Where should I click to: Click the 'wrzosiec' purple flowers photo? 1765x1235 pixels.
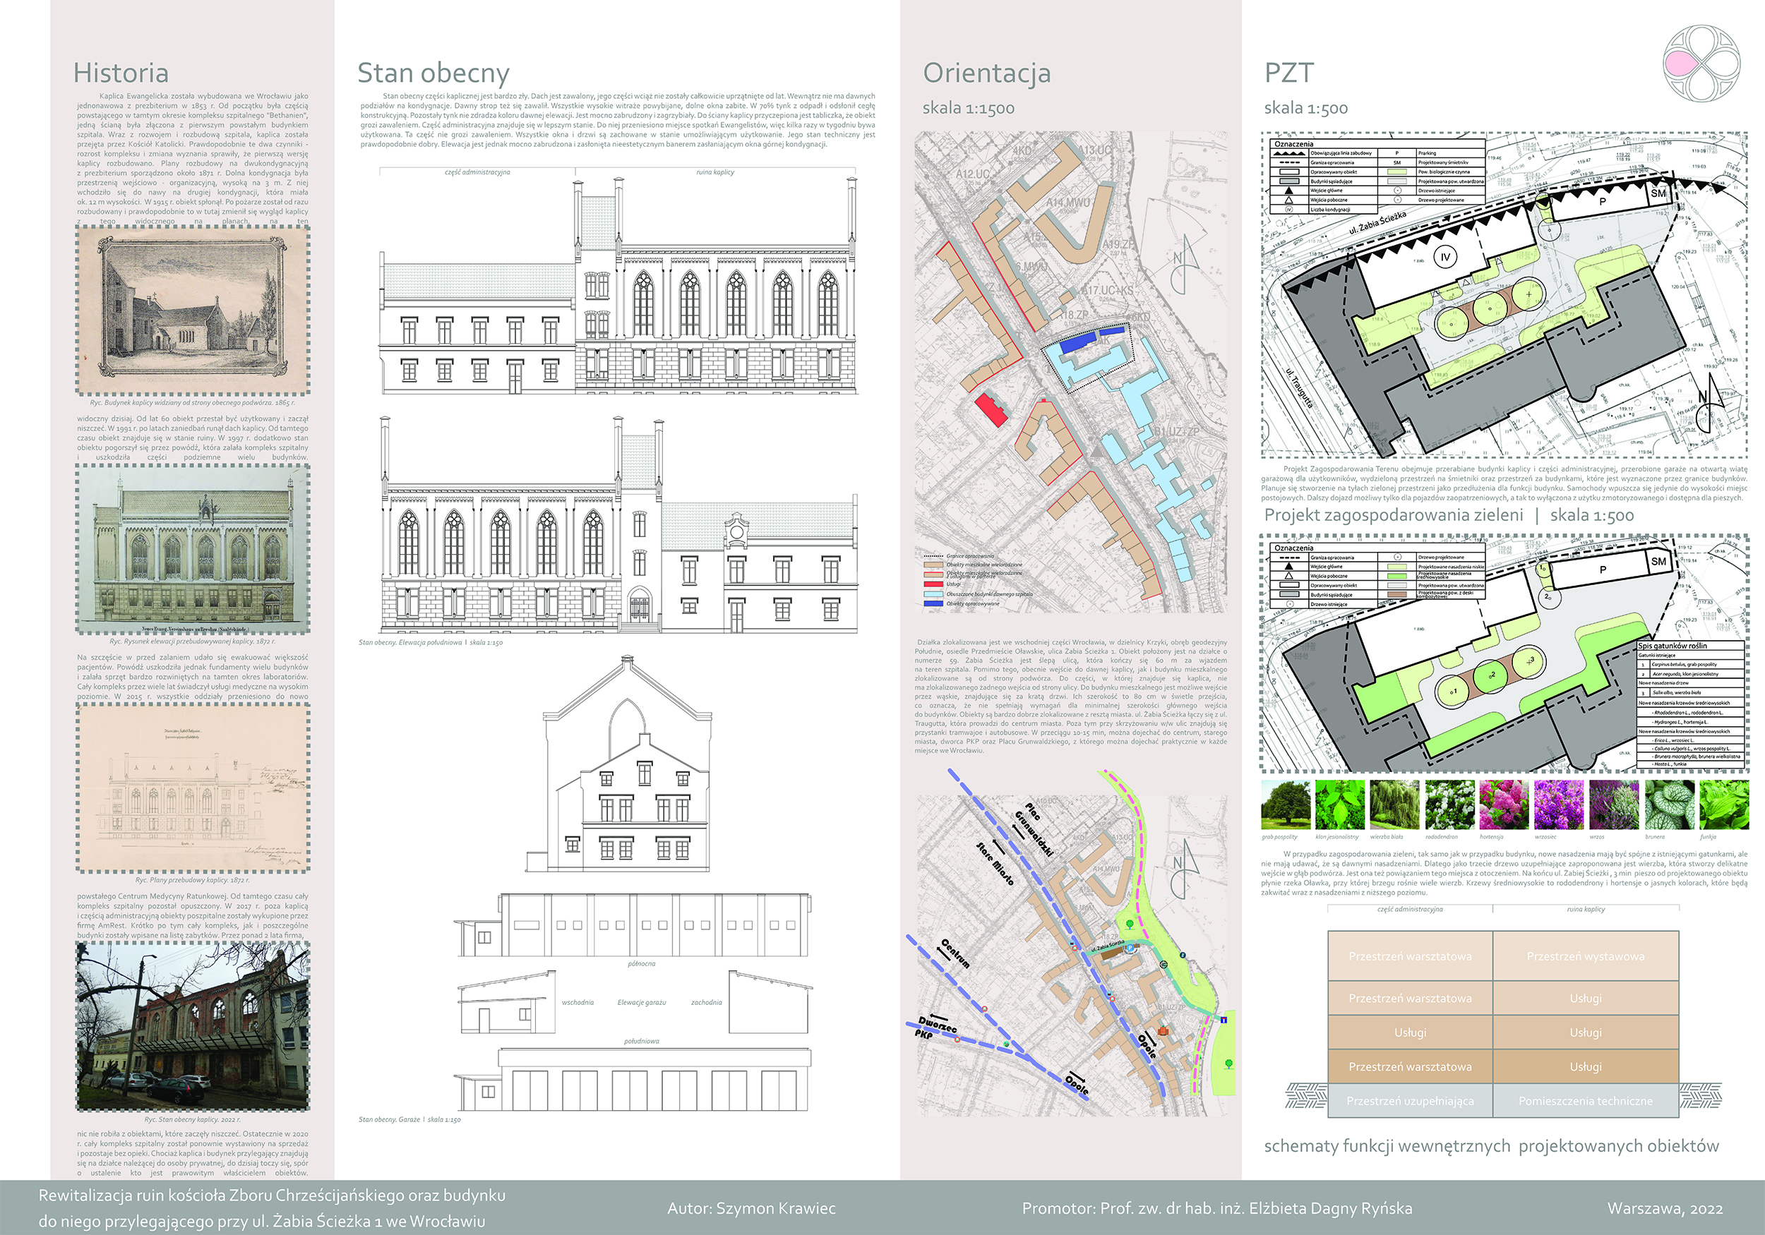click(x=1559, y=805)
